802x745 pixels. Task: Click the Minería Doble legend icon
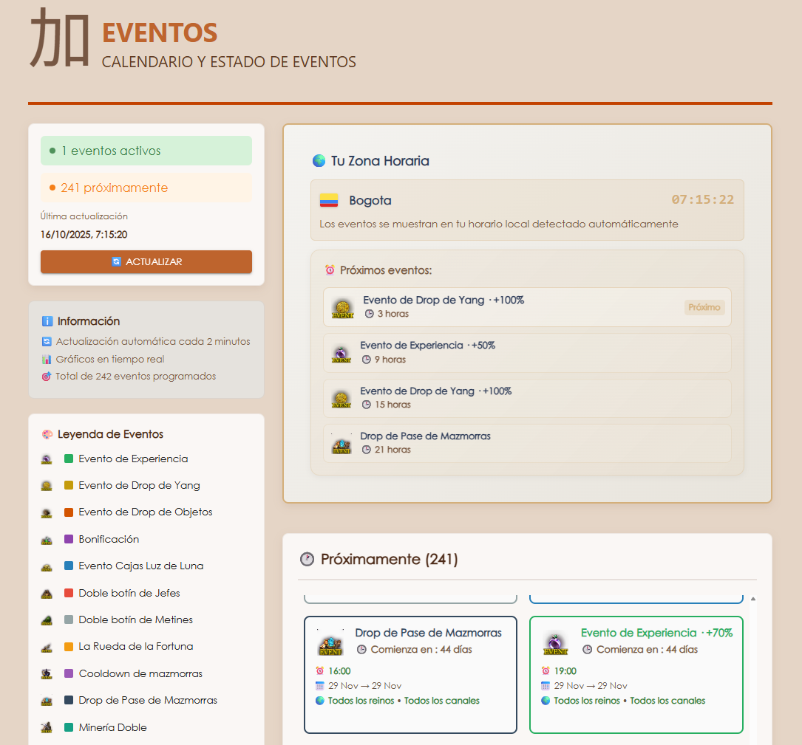[47, 727]
